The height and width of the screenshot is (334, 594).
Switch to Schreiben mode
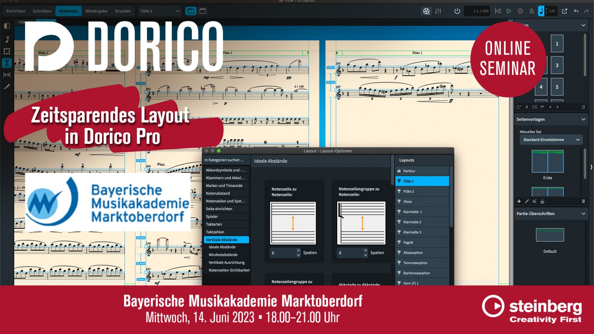click(42, 11)
